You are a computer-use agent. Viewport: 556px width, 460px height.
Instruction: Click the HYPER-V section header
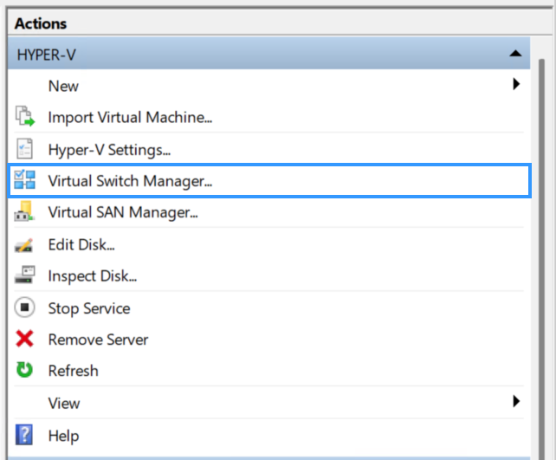[x=269, y=54]
